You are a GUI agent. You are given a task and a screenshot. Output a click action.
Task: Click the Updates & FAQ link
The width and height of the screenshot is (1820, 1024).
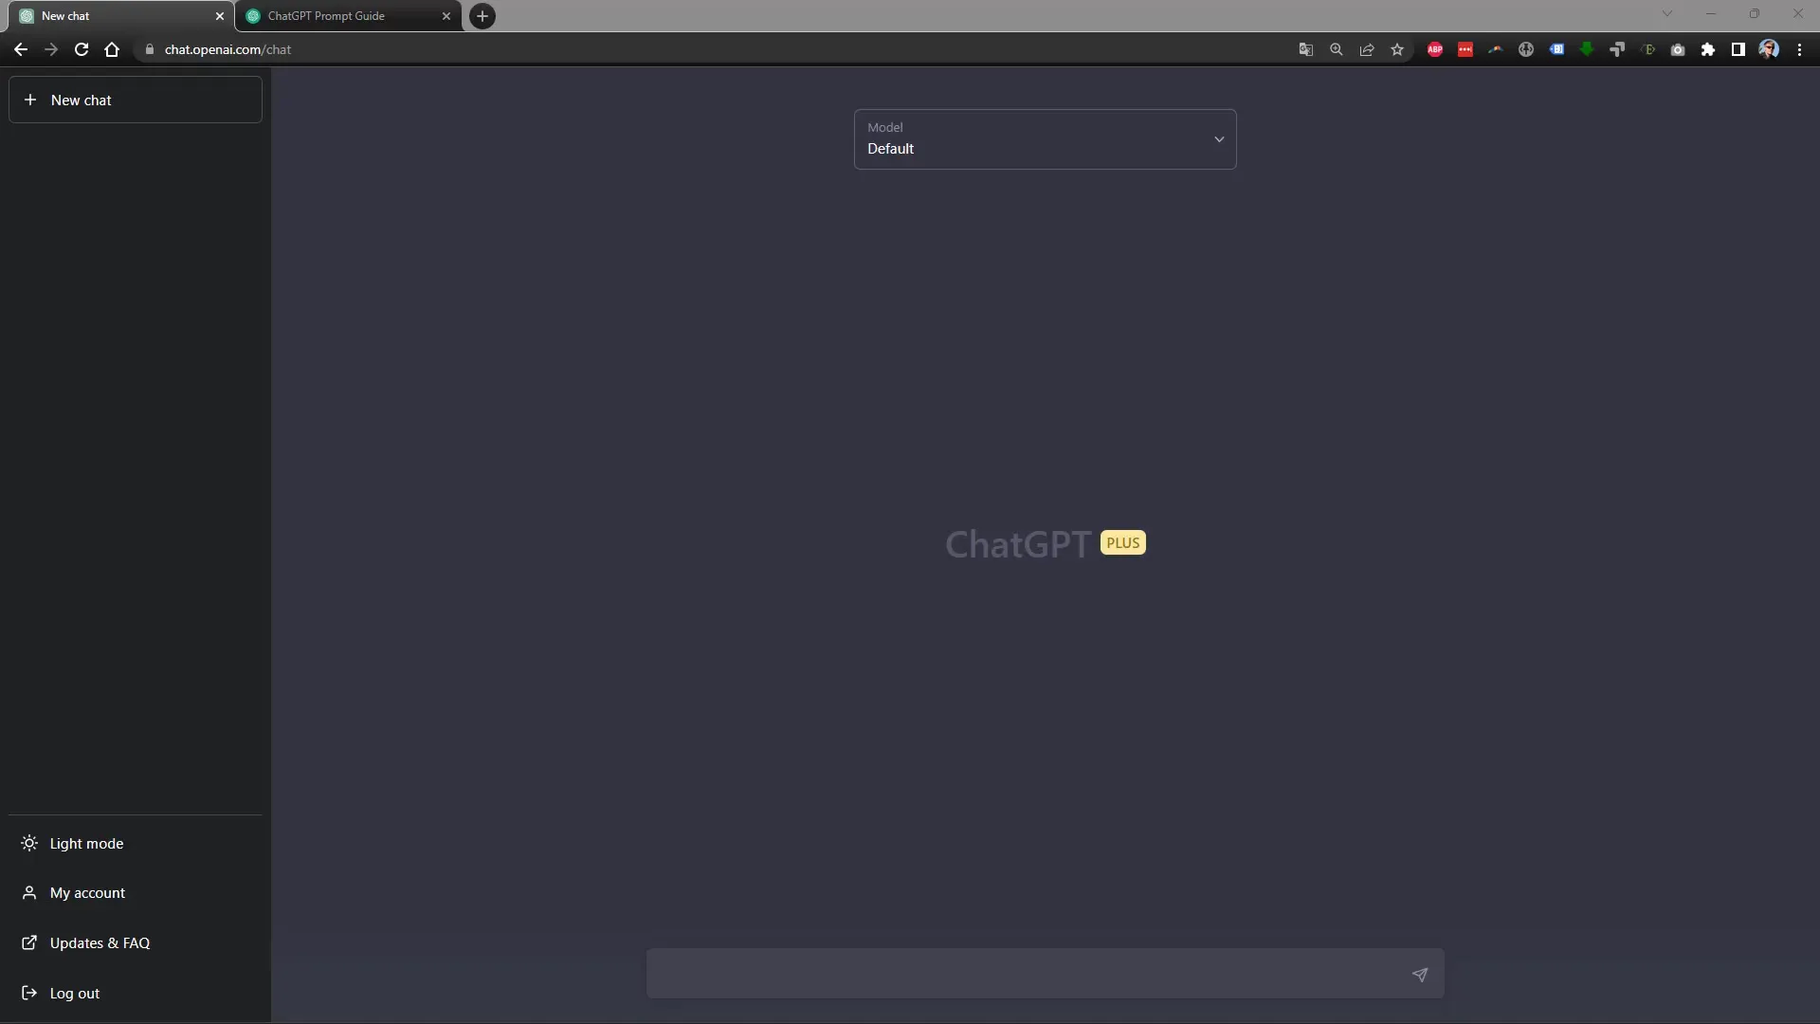99,942
